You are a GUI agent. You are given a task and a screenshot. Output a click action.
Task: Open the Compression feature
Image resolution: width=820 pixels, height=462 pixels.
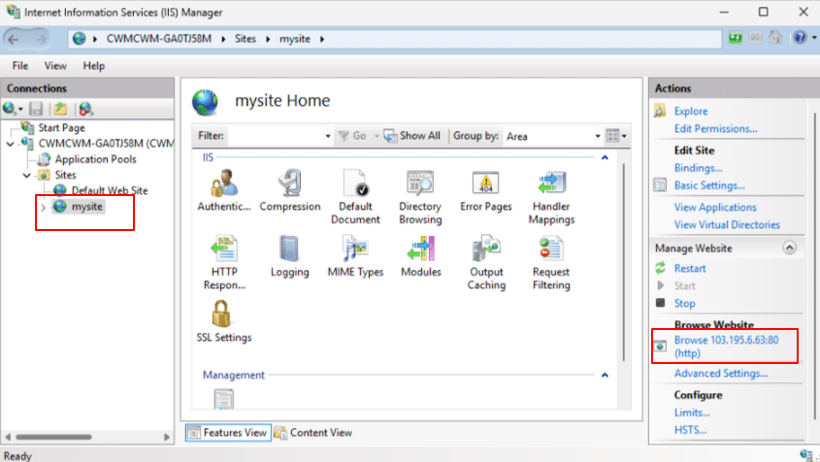290,190
